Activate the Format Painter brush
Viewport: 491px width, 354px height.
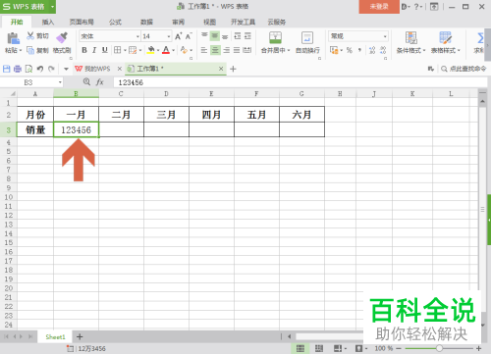pos(62,37)
